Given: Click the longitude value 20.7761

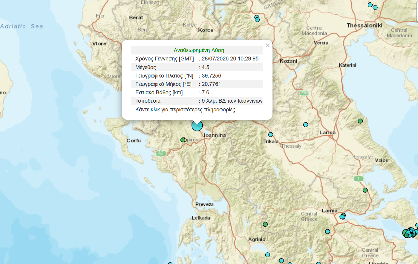Looking at the screenshot, I should click(212, 84).
